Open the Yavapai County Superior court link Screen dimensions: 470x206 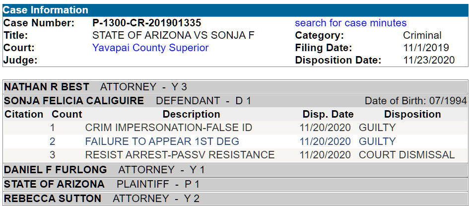click(x=150, y=48)
